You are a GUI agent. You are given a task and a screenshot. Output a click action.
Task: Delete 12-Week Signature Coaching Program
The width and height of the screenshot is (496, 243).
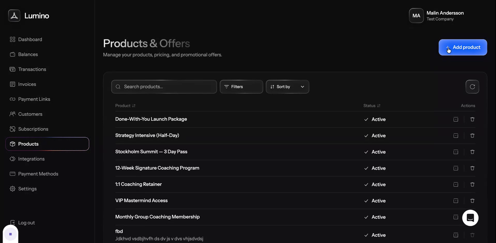472,168
